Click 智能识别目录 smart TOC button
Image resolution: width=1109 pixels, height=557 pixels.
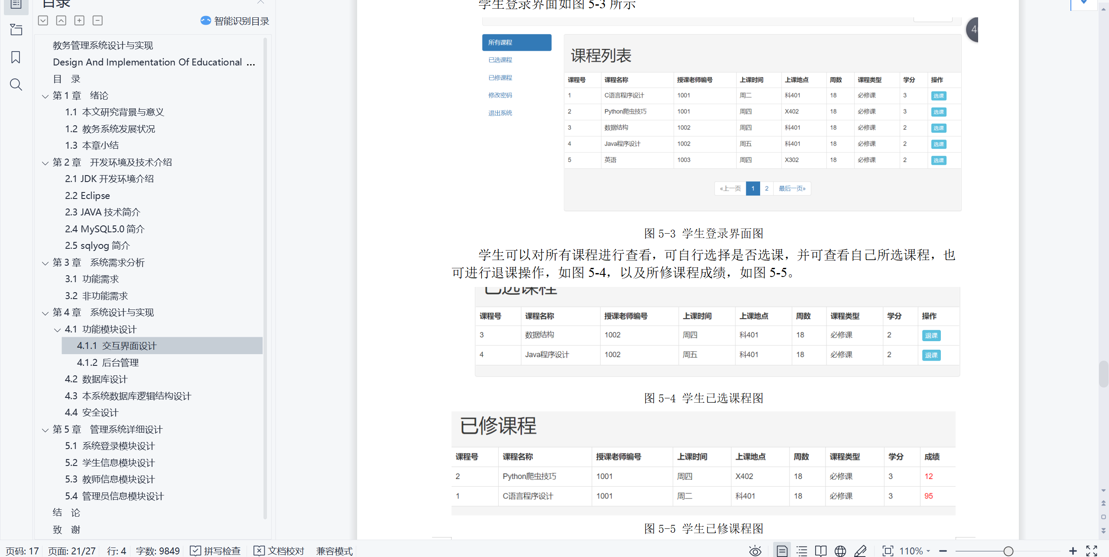pos(234,21)
